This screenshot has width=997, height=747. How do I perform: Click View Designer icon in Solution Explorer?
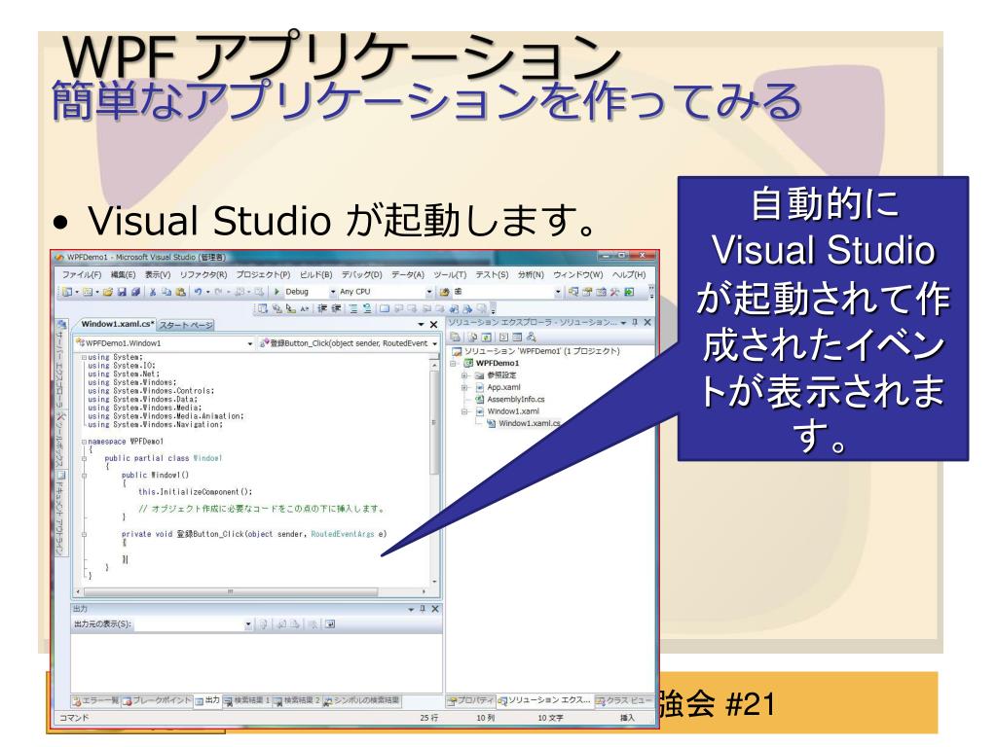click(x=517, y=337)
